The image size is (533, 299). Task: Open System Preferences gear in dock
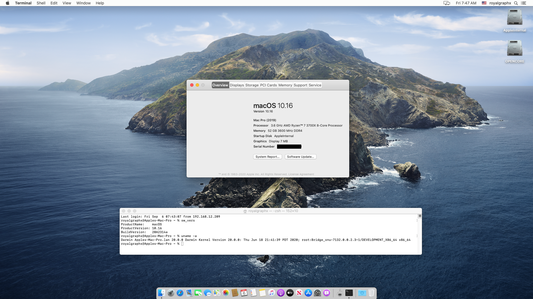(317, 293)
